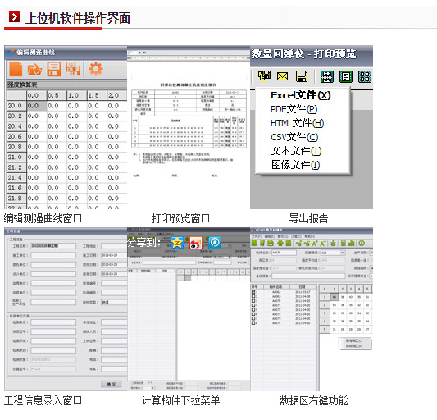Viewport: 437px width, 420px height.
Task: Click the orange save disk icon
Action: click(x=54, y=69)
